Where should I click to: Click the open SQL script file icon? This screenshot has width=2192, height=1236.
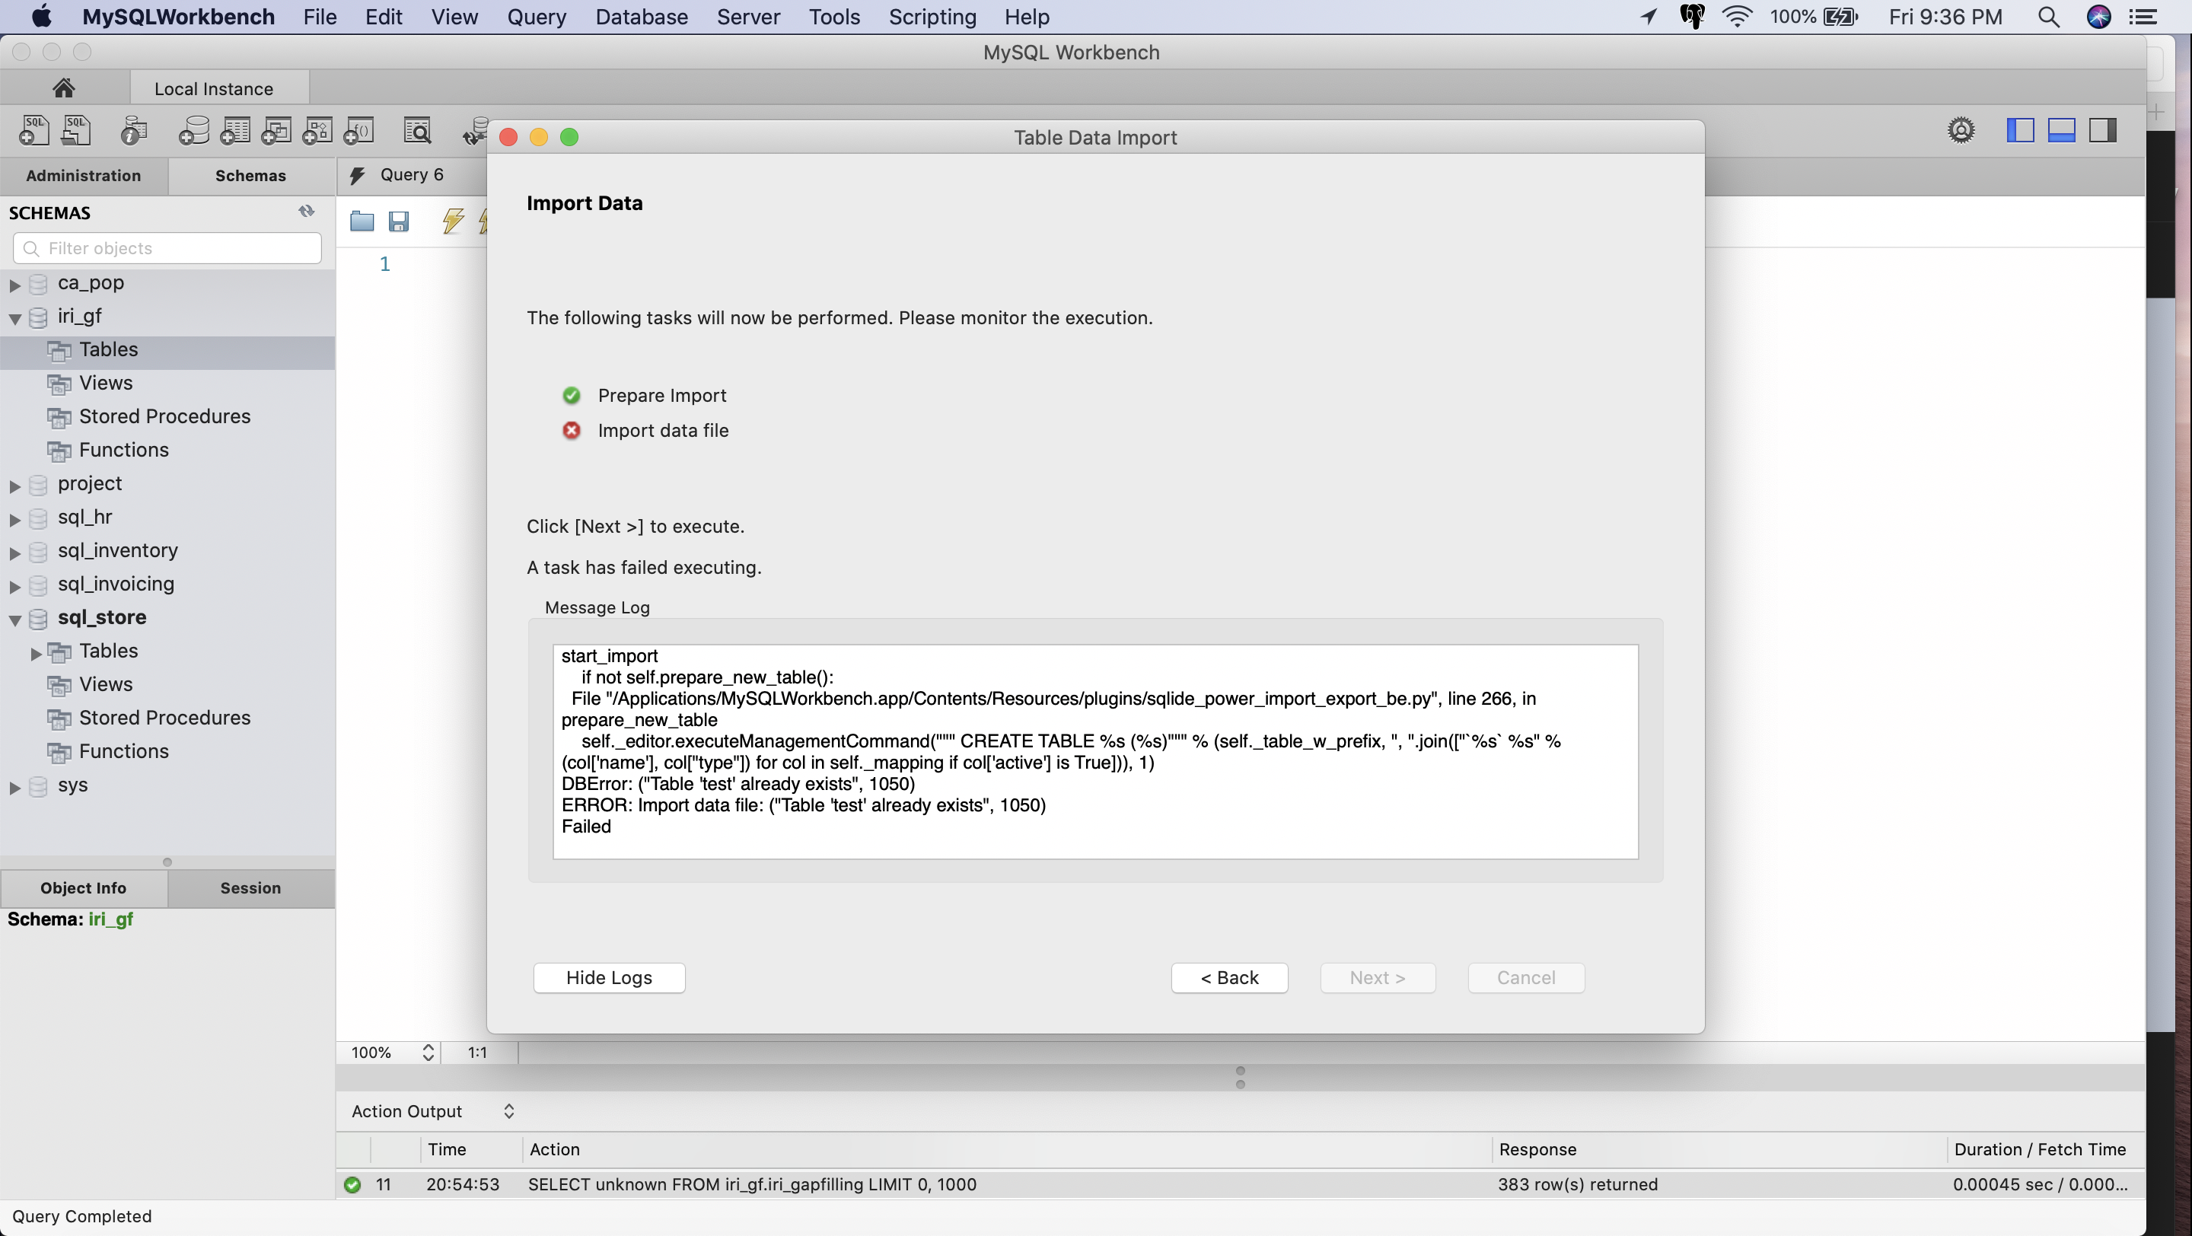pos(76,131)
